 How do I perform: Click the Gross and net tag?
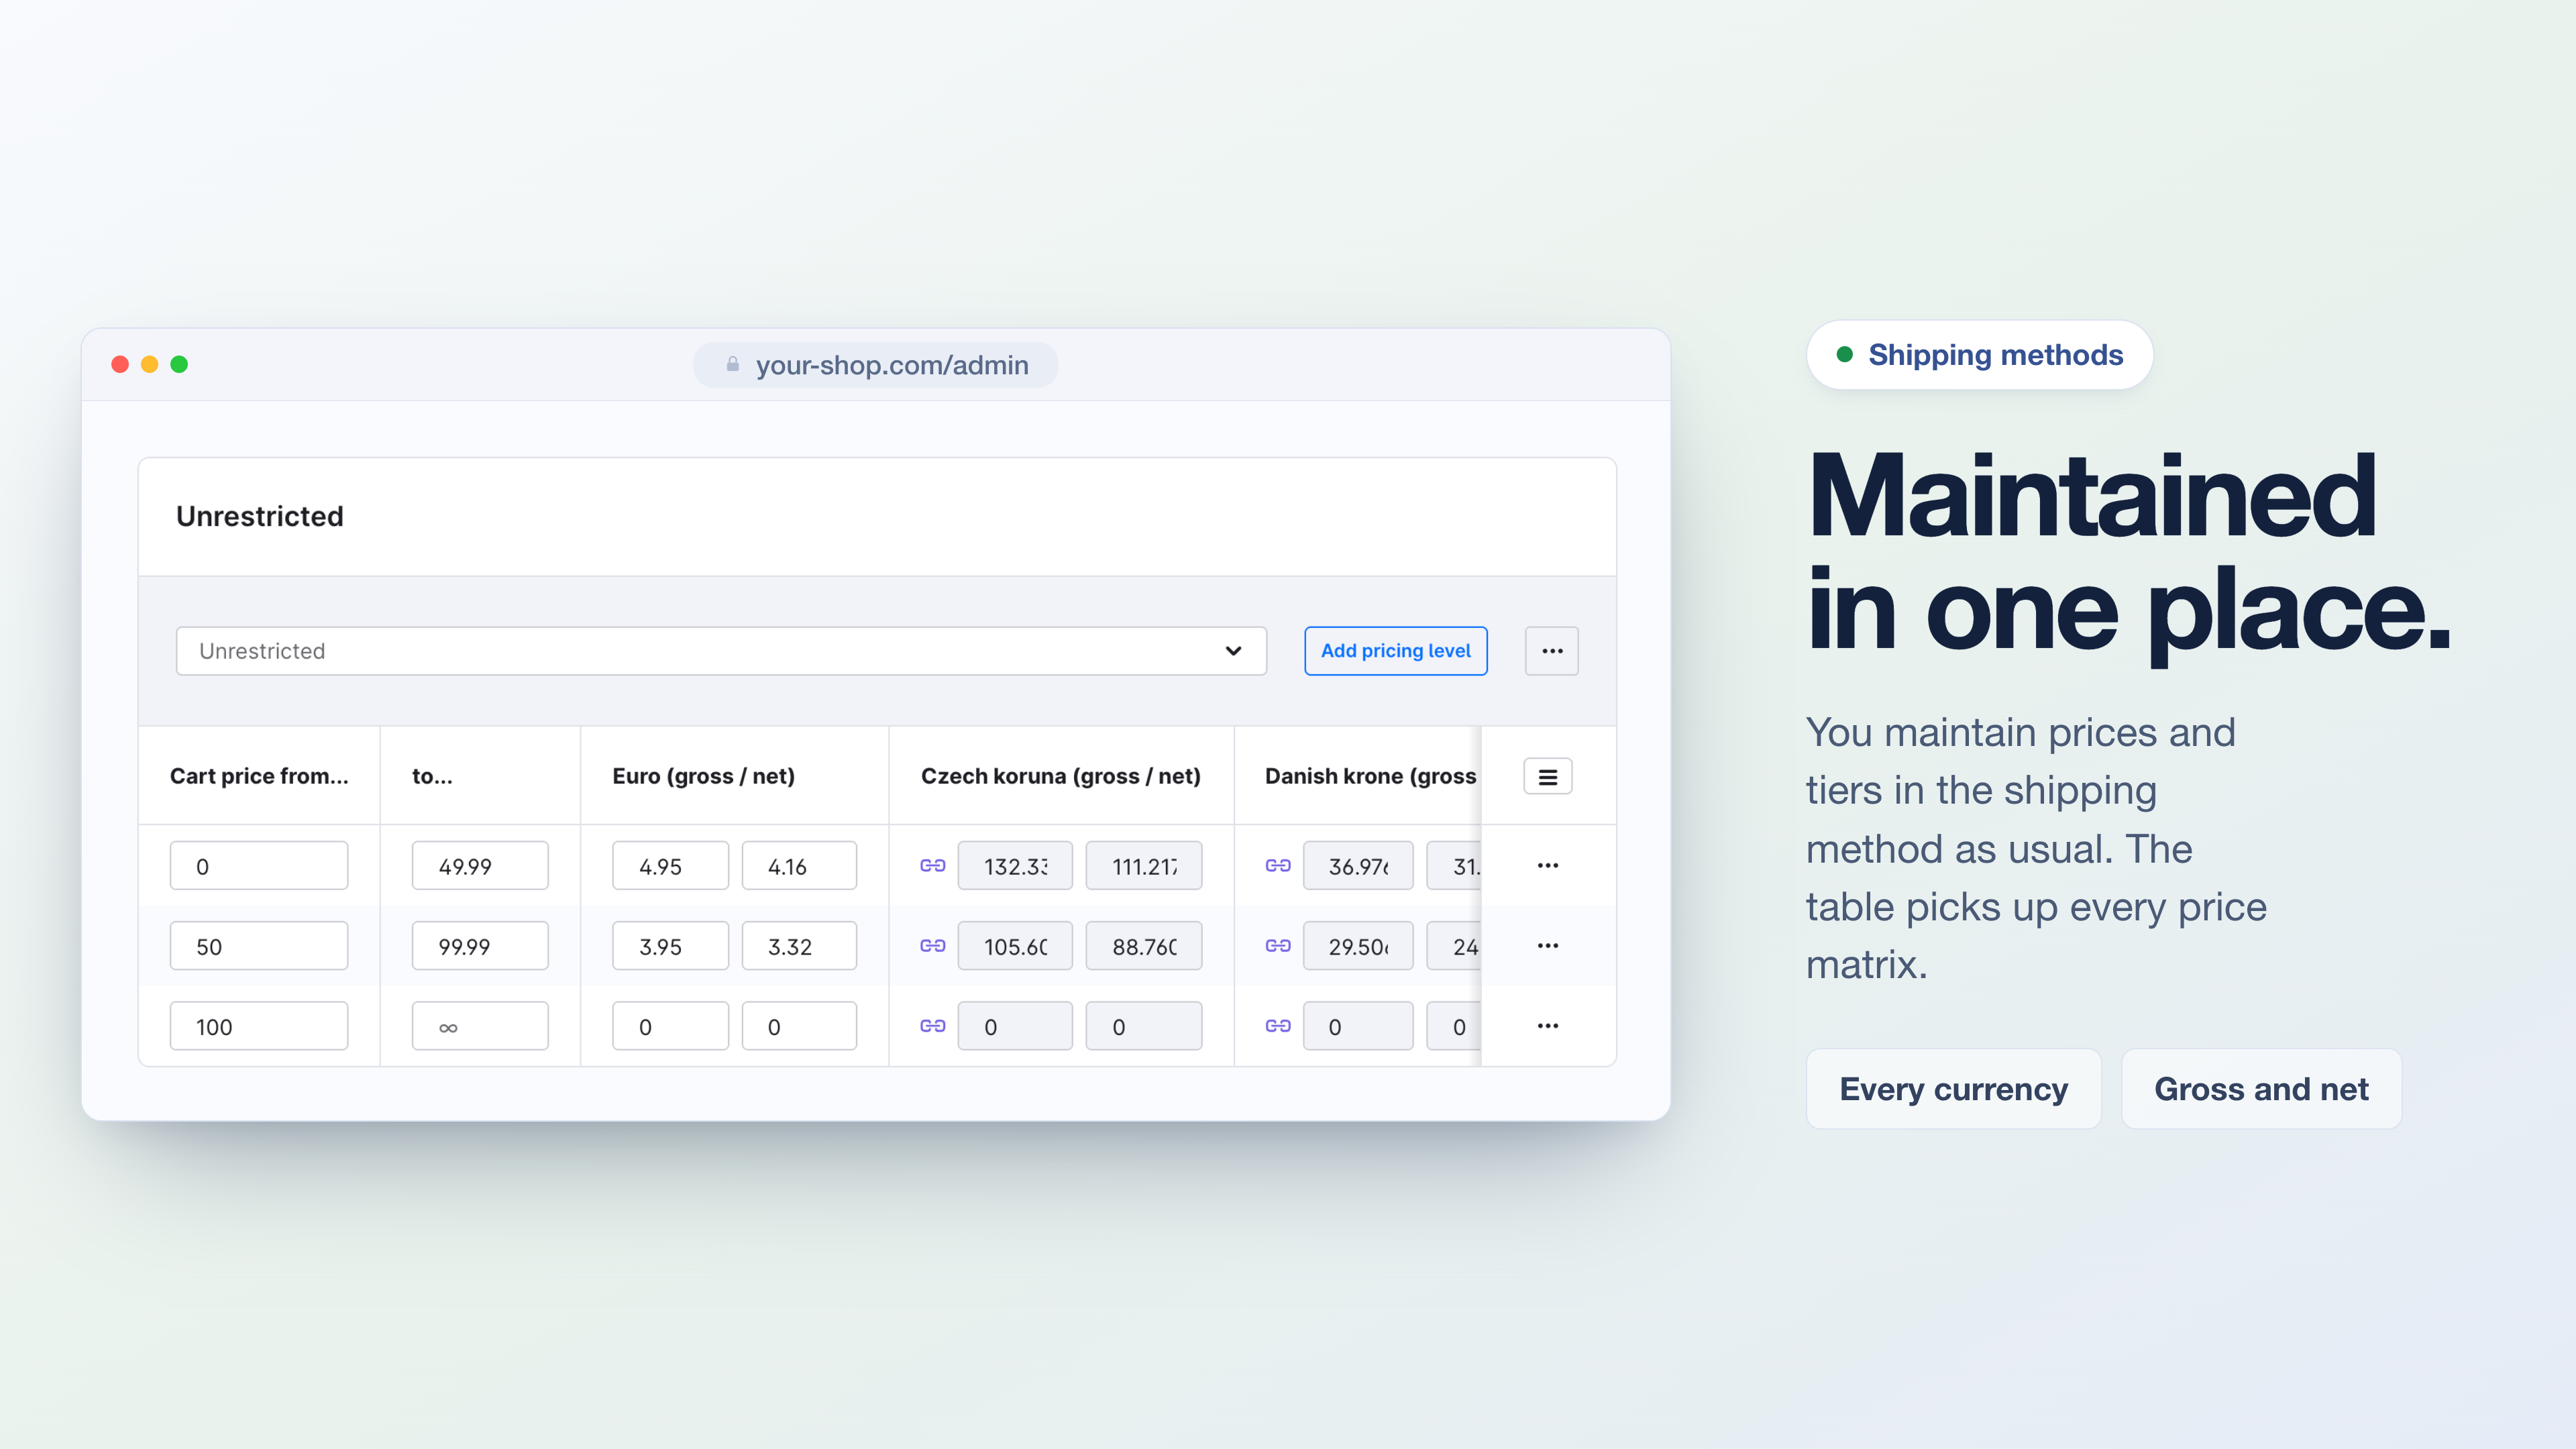(x=2261, y=1089)
